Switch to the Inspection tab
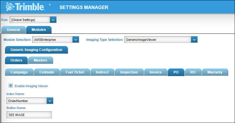 click(x=129, y=72)
